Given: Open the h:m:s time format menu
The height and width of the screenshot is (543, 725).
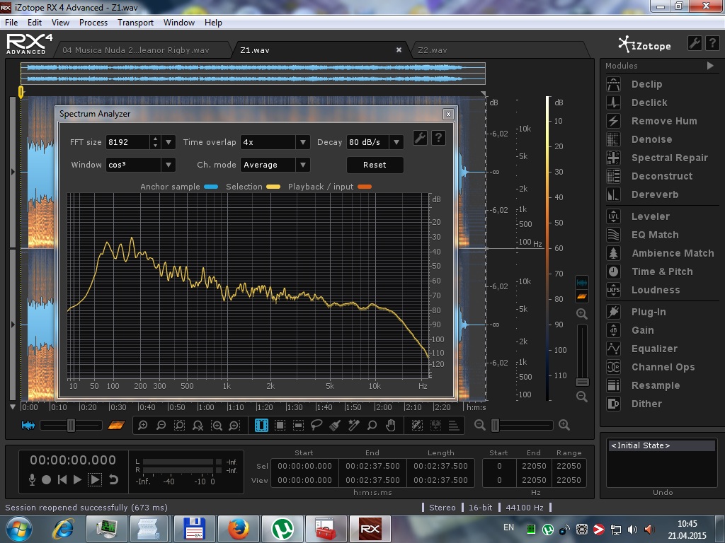Looking at the screenshot, I should [476, 407].
